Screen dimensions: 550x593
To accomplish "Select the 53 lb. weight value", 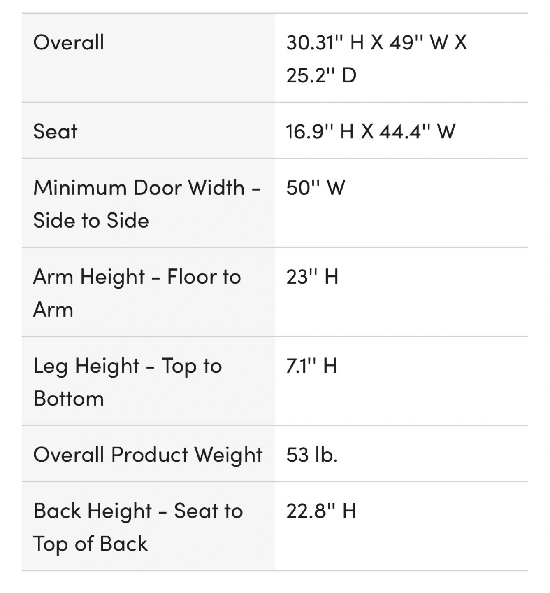I will [312, 455].
